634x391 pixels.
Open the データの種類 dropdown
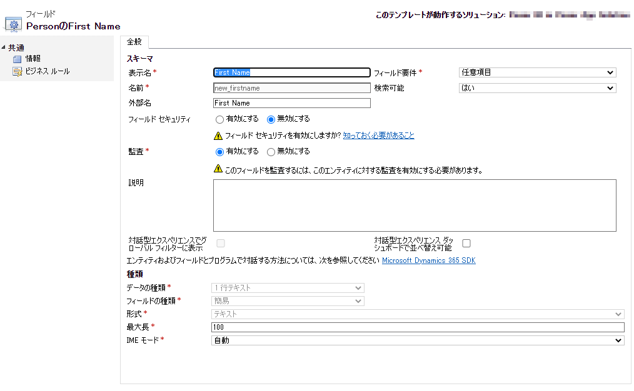tap(288, 288)
